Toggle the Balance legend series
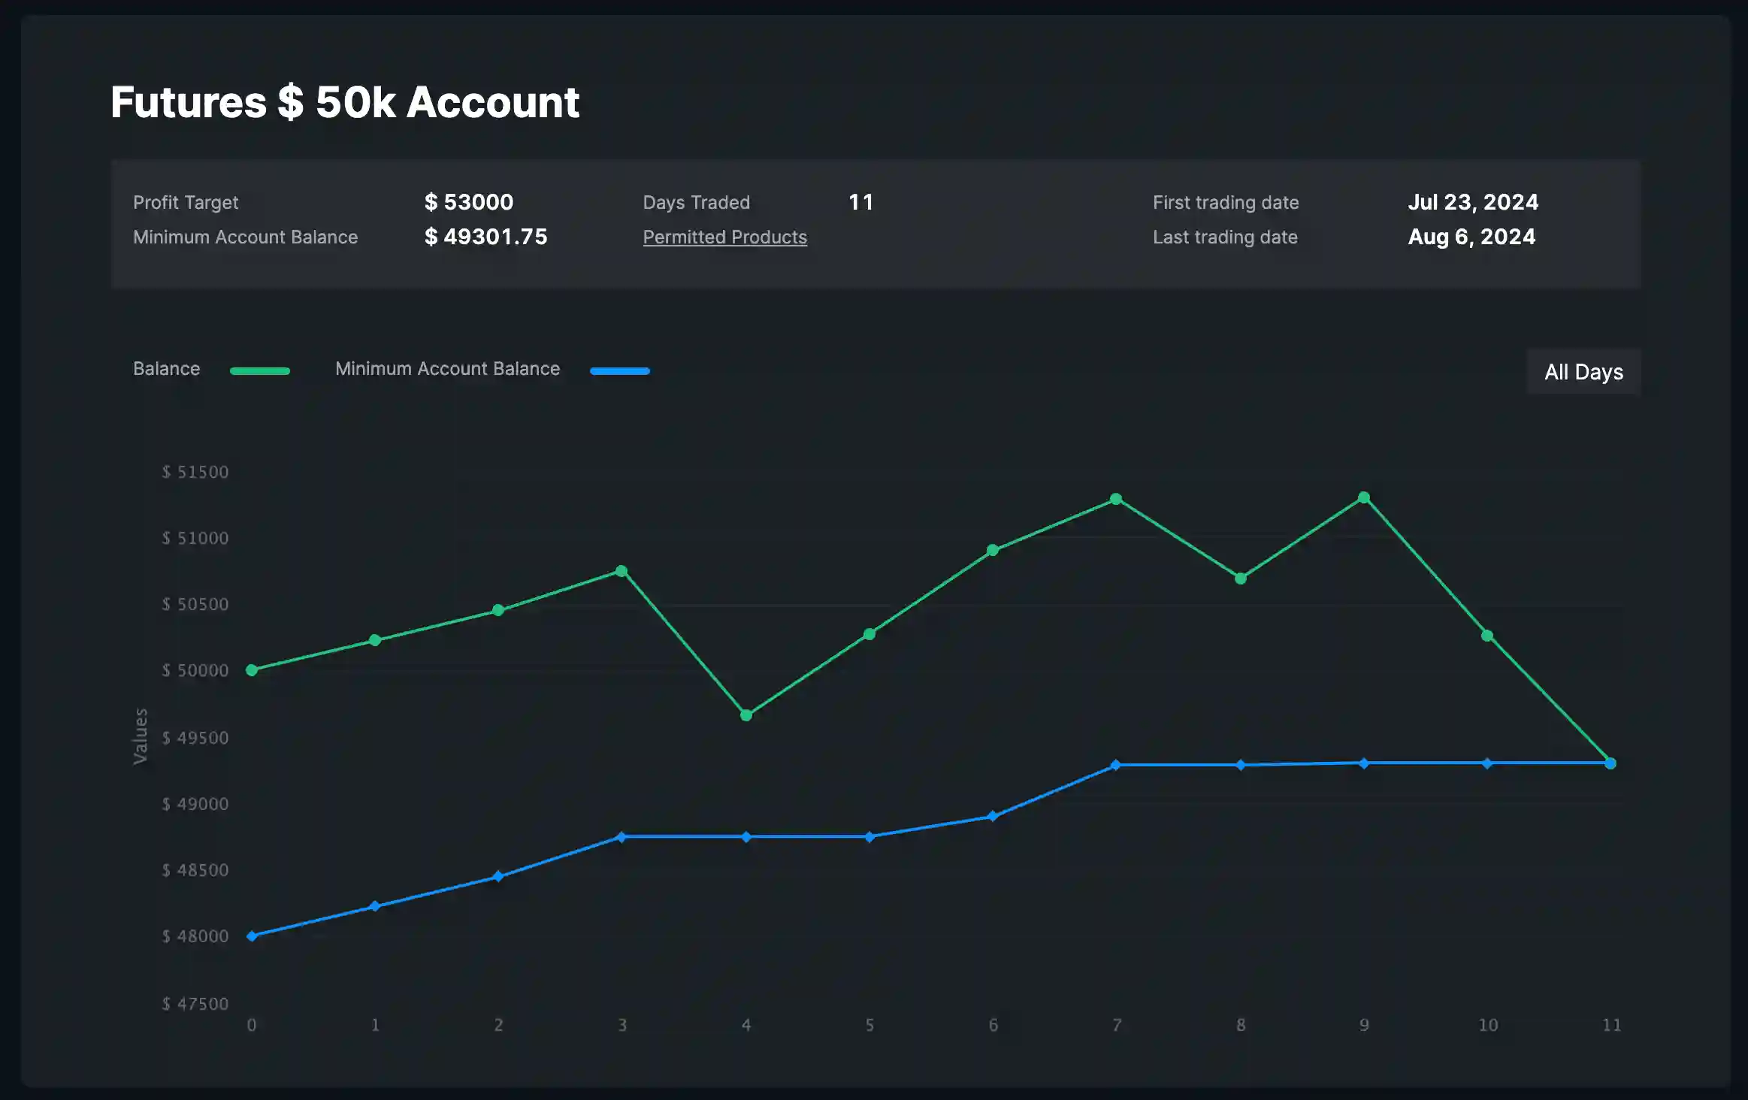Viewport: 1748px width, 1100px height. tap(167, 369)
